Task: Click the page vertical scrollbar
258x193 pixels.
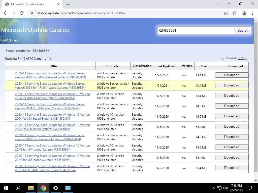Action: (256, 97)
